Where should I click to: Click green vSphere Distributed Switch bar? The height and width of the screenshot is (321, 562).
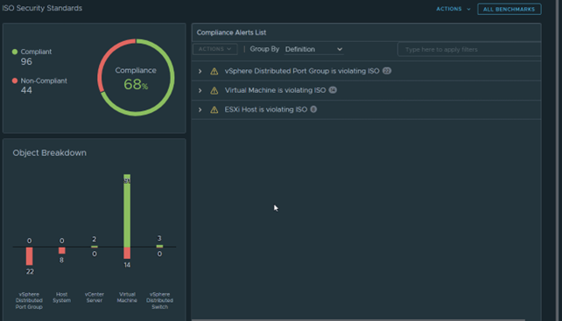coord(159,246)
